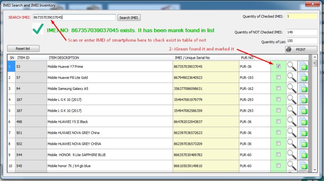Open document icon in row 5 (PUR-293)

click(x=303, y=110)
